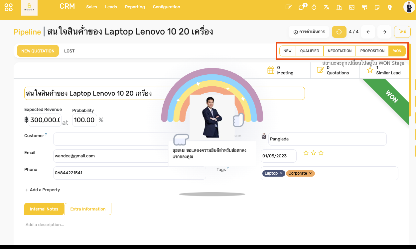
Task: Open conversations chat bubble icon
Action: click(x=302, y=7)
